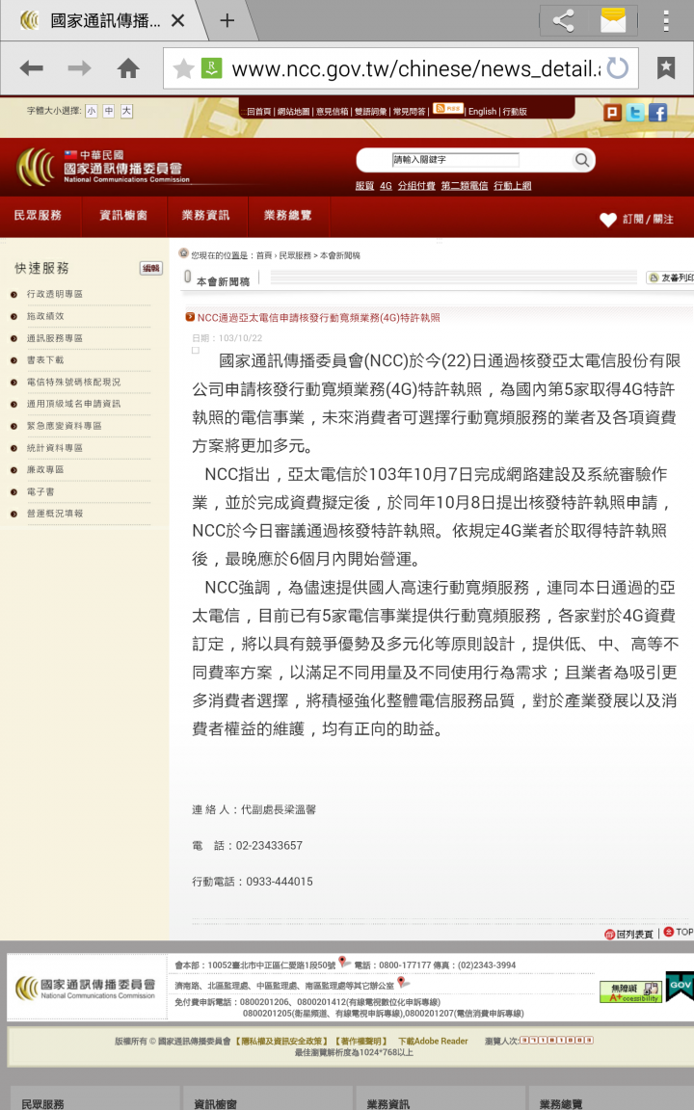Image resolution: width=694 pixels, height=1110 pixels.
Task: Click the magnifier search icon
Action: [x=582, y=161]
